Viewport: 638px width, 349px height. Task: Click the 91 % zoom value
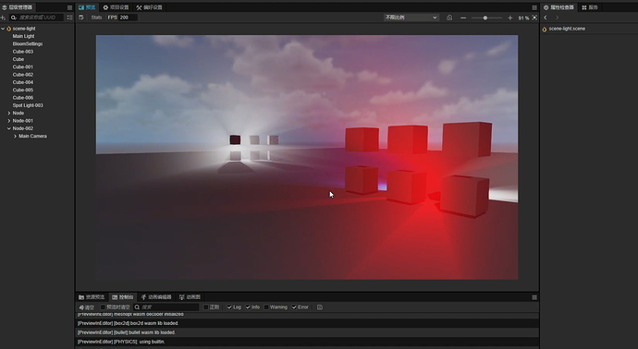(x=523, y=18)
